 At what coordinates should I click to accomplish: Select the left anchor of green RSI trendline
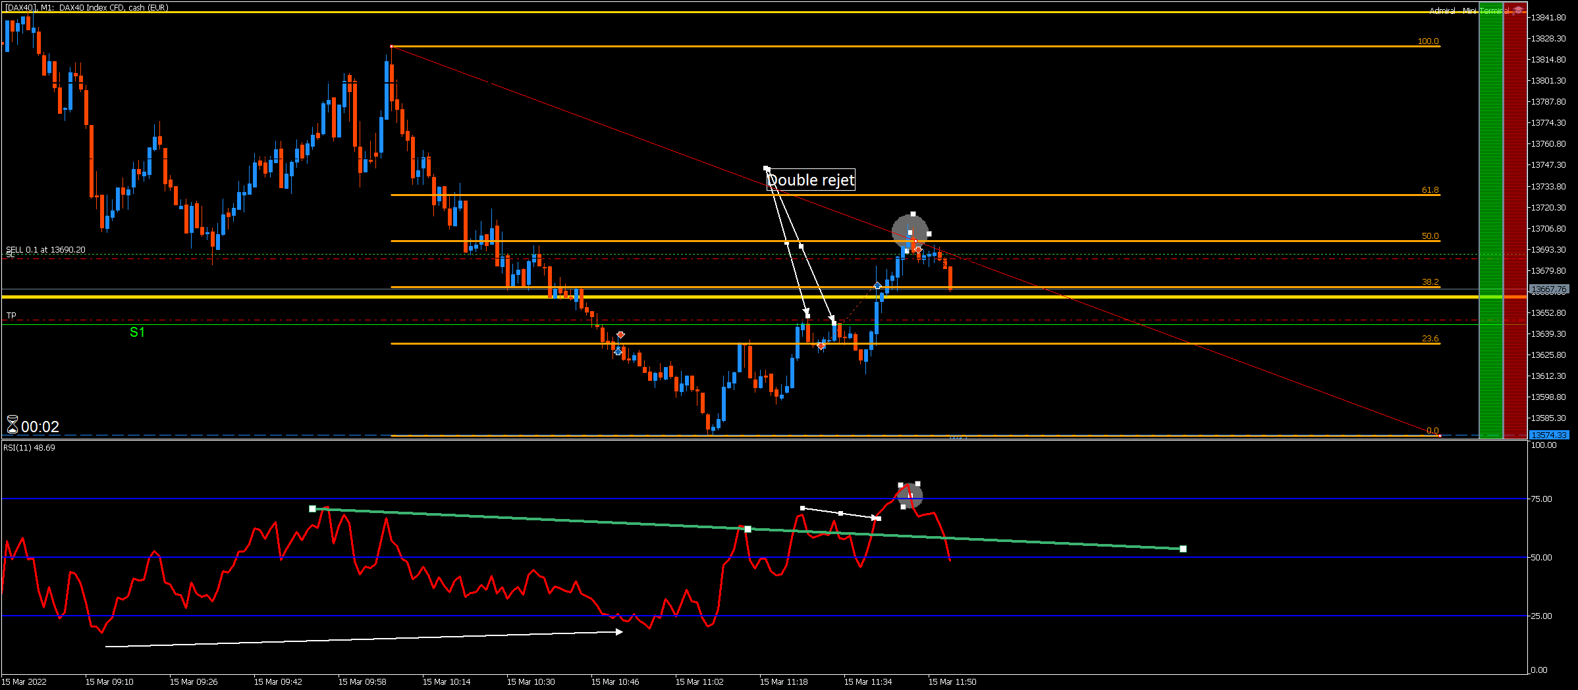click(312, 508)
